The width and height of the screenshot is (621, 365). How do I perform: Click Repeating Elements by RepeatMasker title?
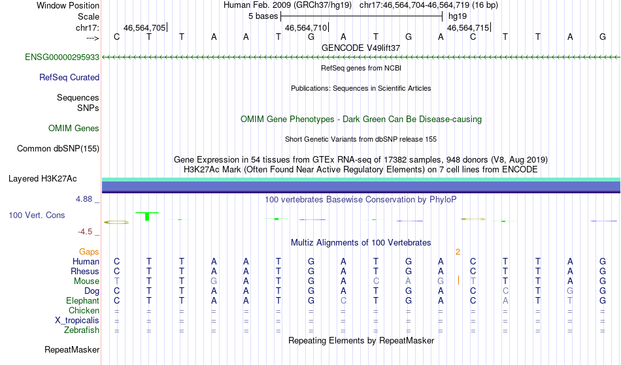(361, 341)
